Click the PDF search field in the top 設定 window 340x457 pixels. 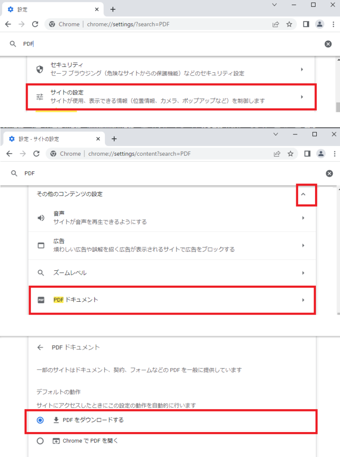coord(170,44)
